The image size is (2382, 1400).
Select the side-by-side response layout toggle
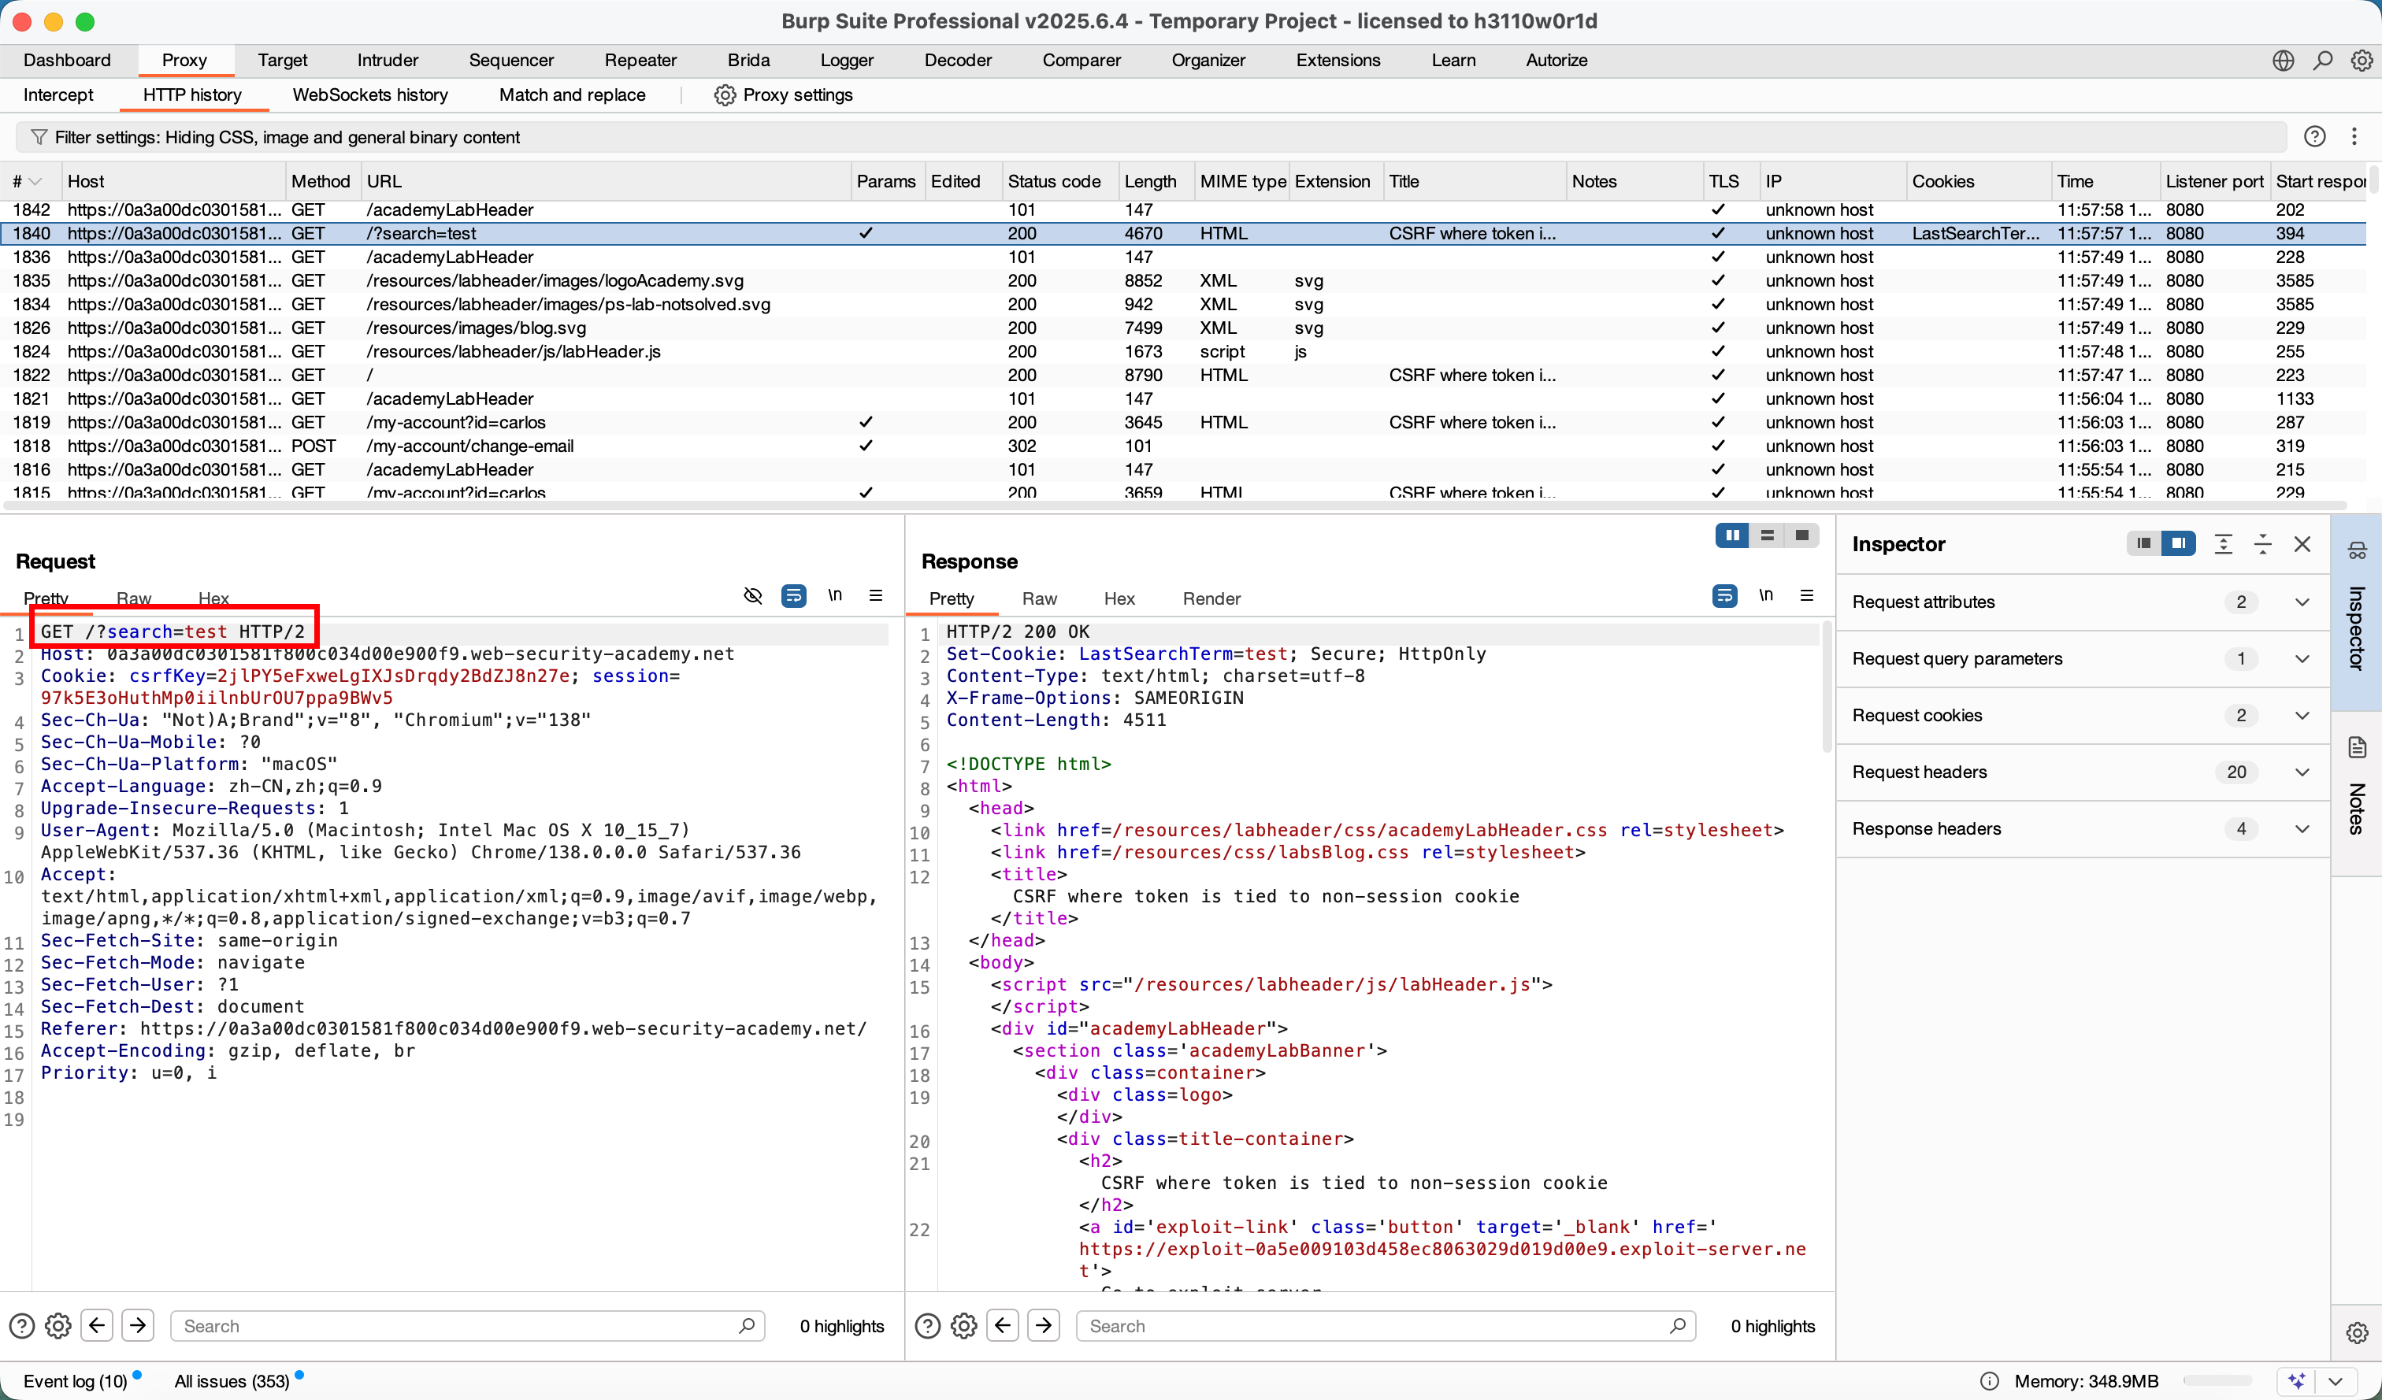1731,535
